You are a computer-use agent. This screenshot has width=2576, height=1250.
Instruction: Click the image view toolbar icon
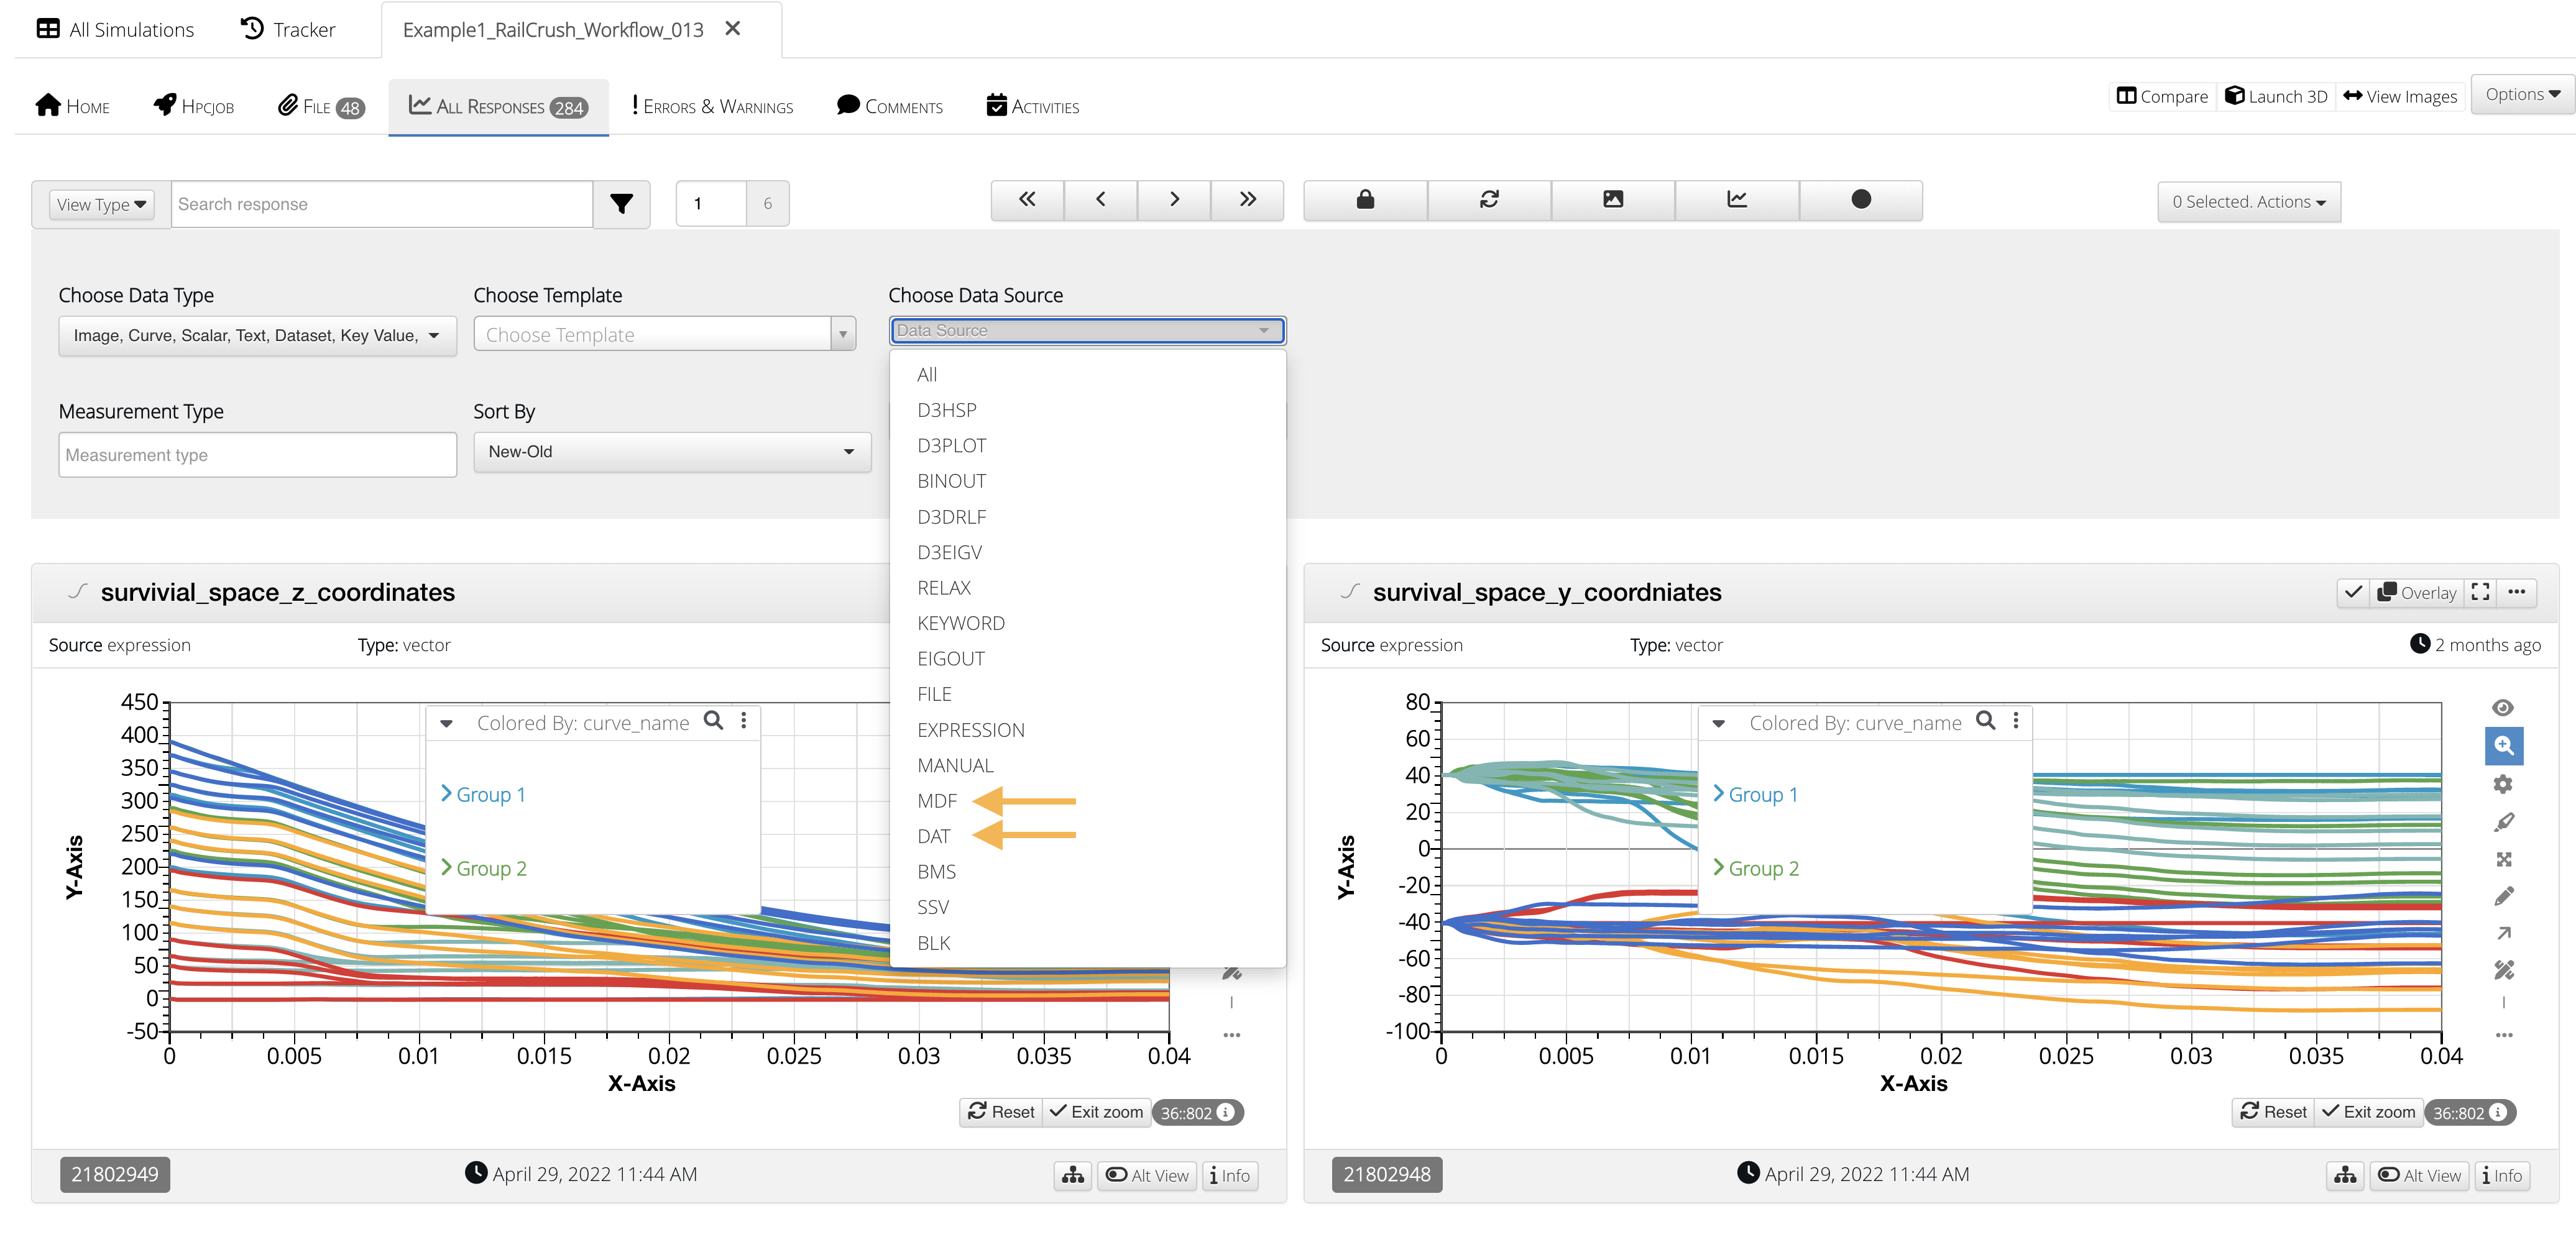1612,200
